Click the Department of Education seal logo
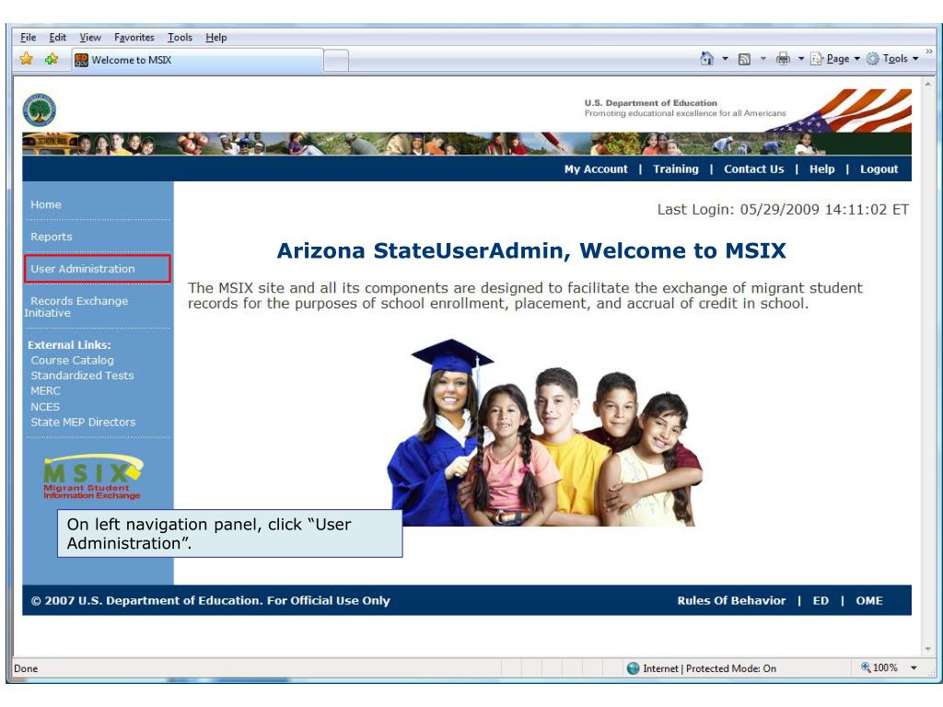This screenshot has width=943, height=707. 39,110
